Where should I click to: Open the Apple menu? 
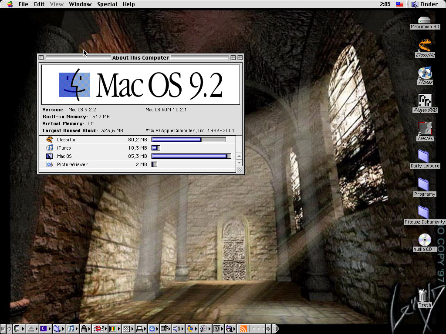tap(10, 4)
